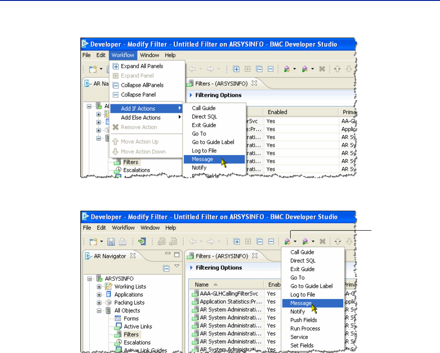
Task: Open Window menu in lower window
Action: 150,228
